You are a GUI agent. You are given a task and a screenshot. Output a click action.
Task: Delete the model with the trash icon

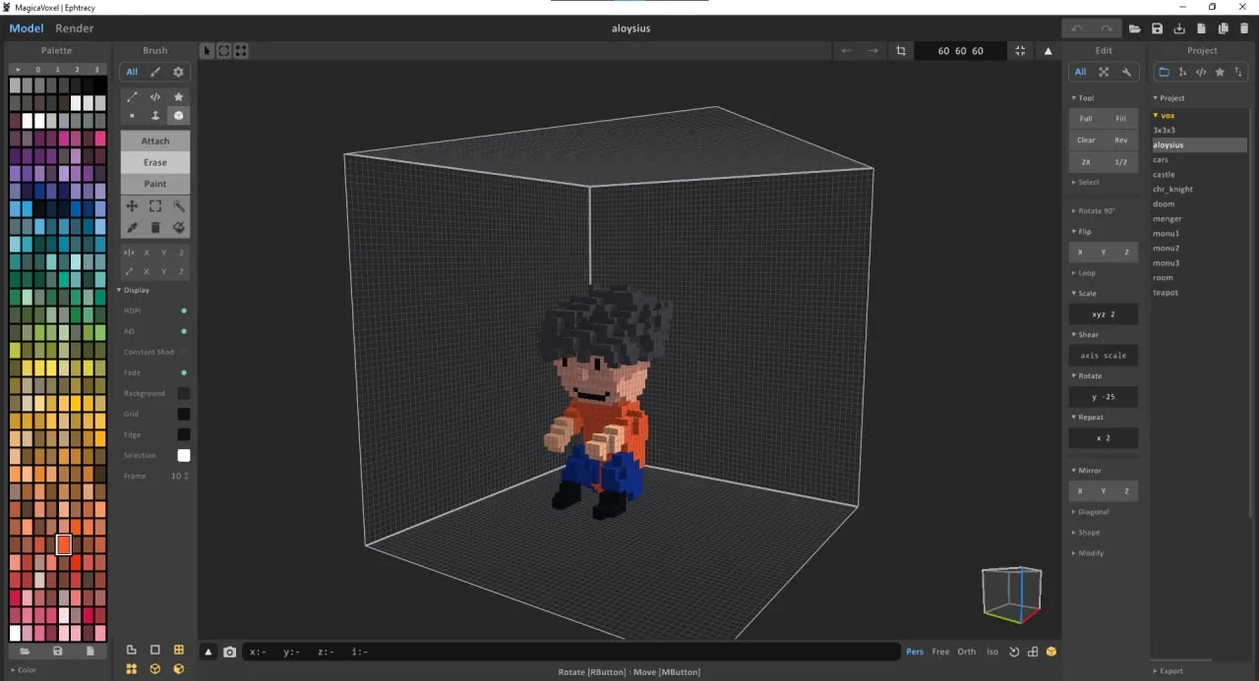point(1244,28)
